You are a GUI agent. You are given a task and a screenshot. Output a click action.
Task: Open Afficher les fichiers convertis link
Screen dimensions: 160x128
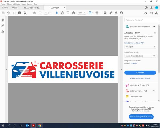(x=140, y=78)
